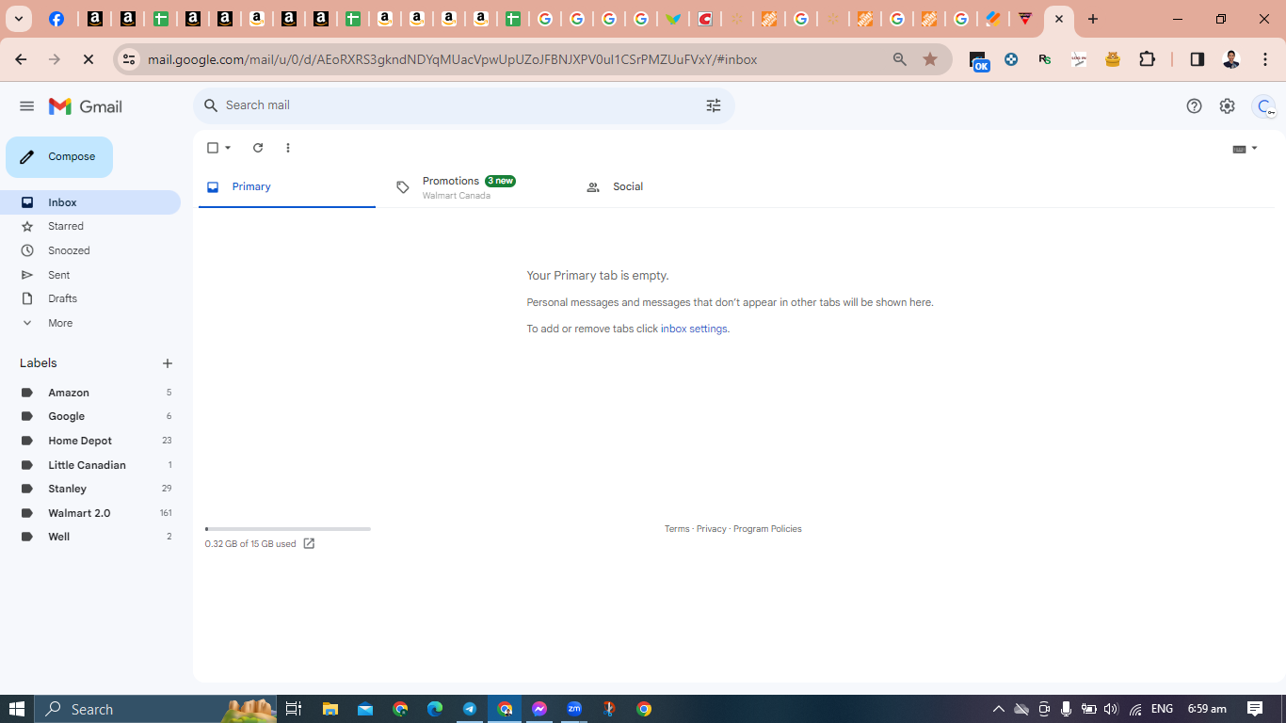Open the input tools keyboard icon
1286x723 pixels.
click(1239, 149)
